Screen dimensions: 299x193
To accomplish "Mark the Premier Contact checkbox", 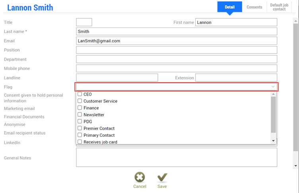I will pos(80,128).
